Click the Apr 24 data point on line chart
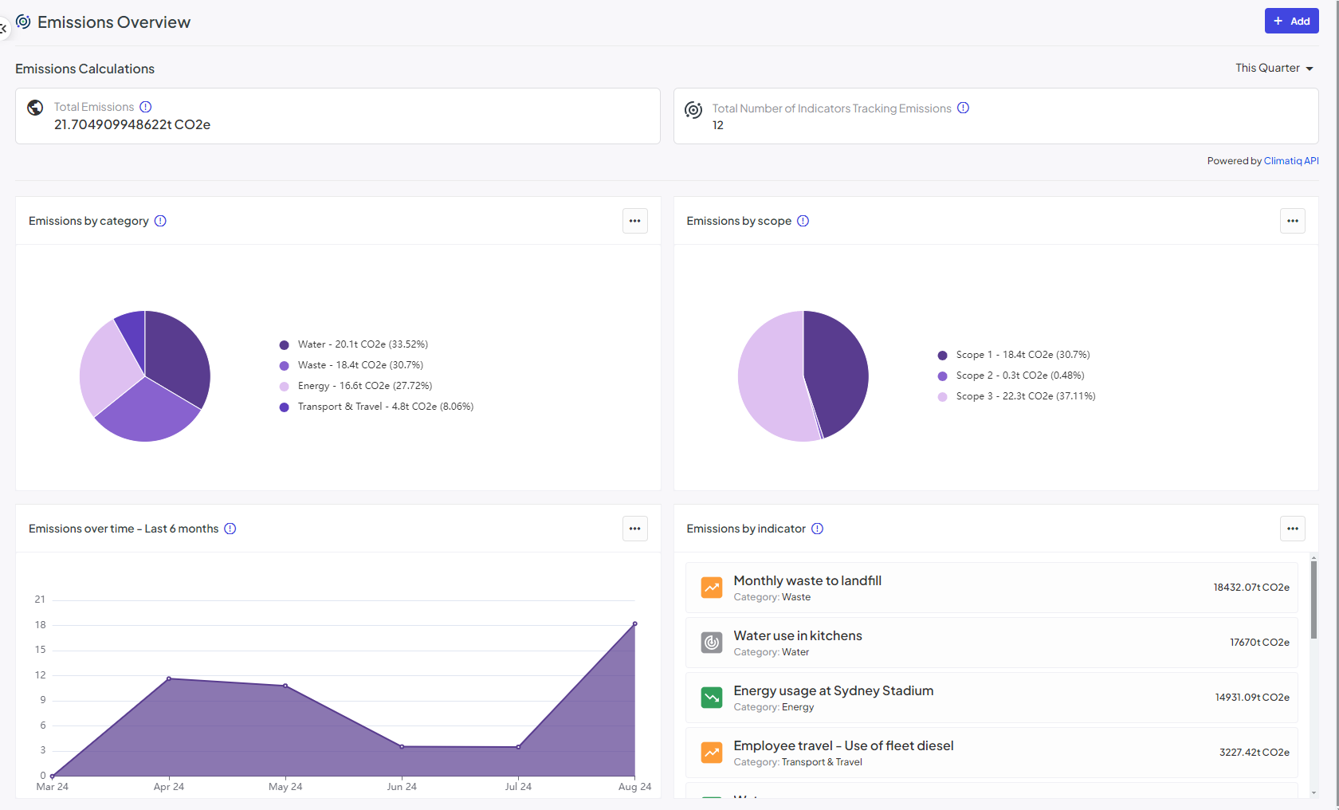Viewport: 1339px width, 810px height. [169, 678]
